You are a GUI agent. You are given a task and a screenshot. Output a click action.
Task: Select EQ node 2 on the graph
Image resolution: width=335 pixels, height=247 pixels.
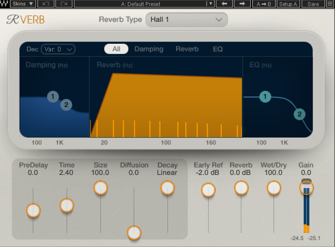tap(299, 114)
